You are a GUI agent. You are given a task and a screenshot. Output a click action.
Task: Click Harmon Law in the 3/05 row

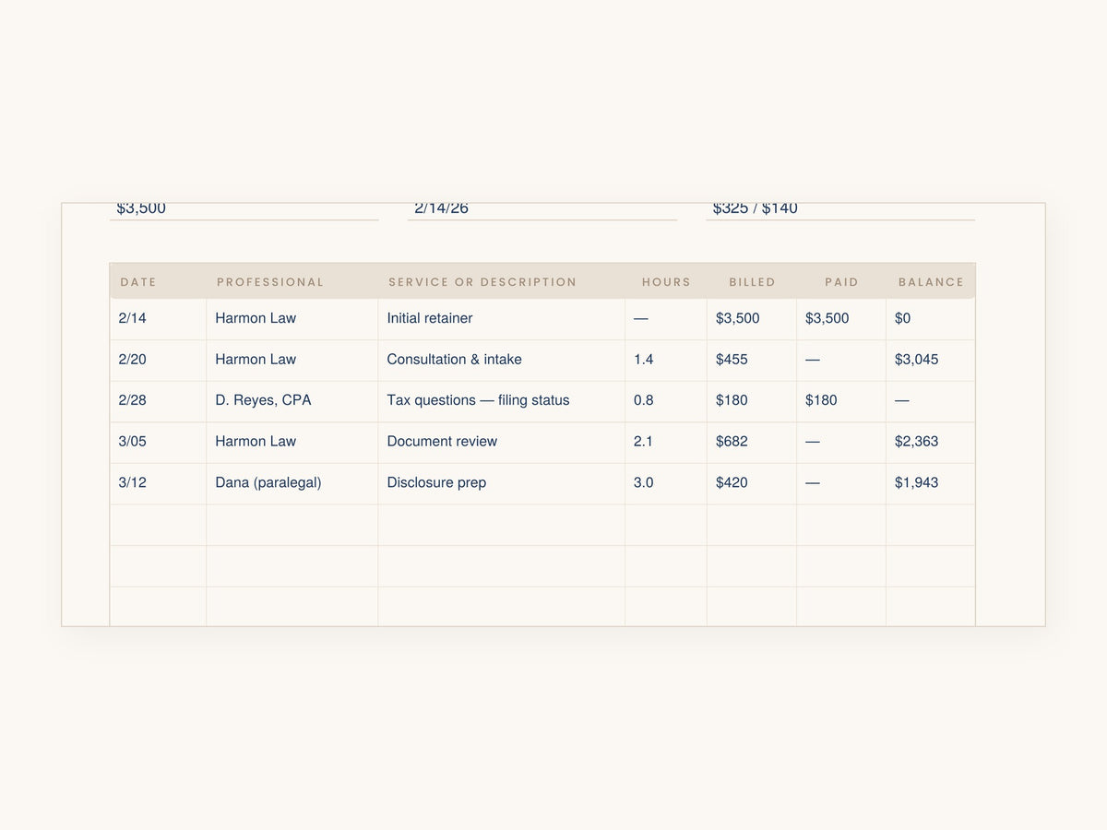tap(292, 443)
